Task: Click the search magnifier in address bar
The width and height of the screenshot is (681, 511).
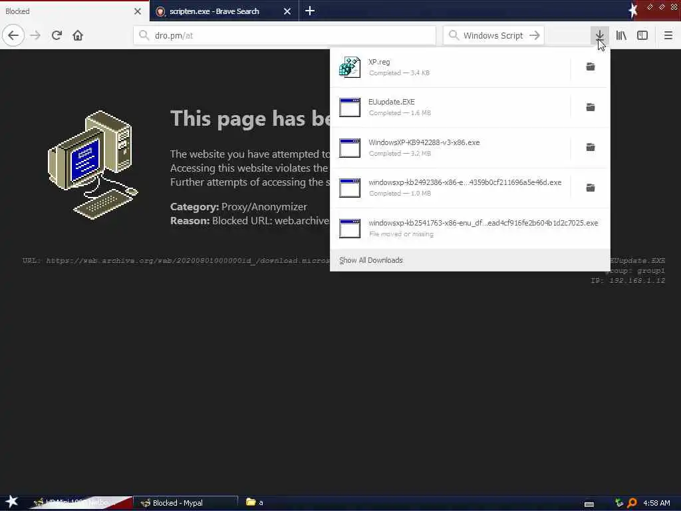Action: click(144, 35)
